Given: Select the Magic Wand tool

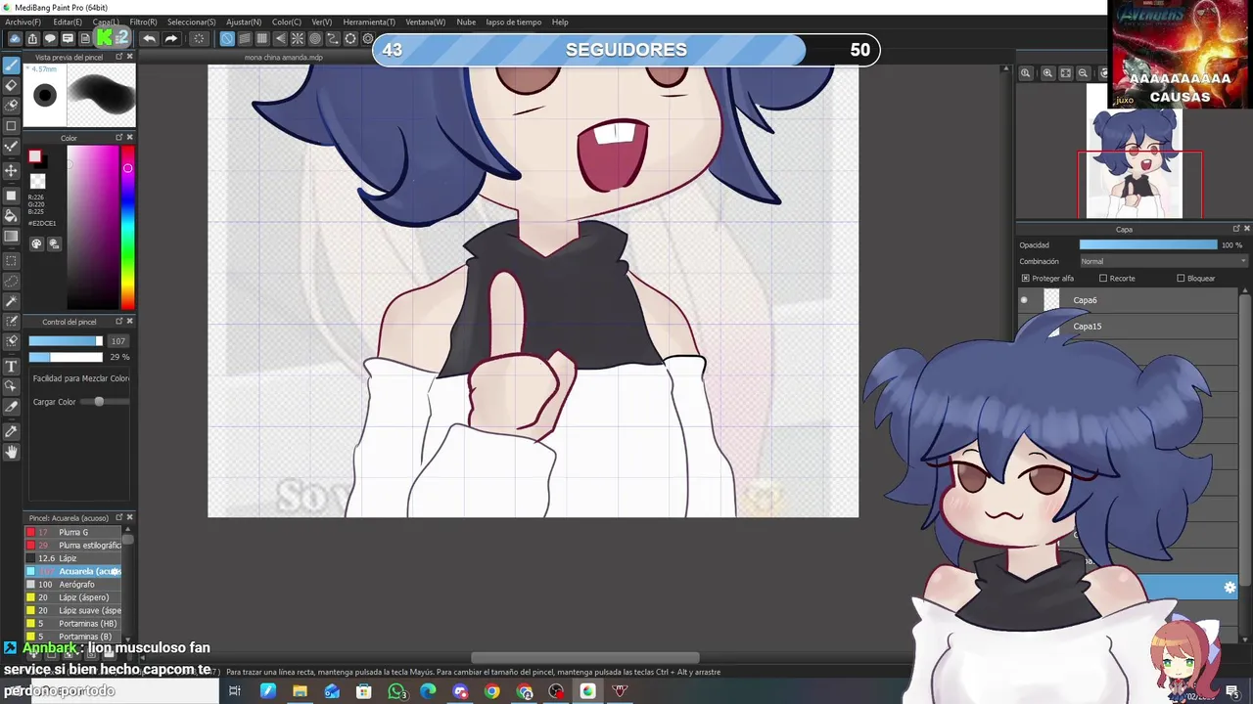Looking at the screenshot, I should [12, 301].
